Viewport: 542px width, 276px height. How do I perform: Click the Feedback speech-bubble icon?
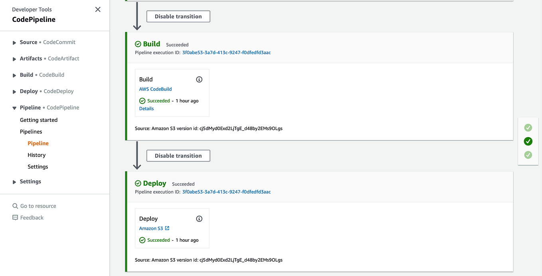tap(15, 217)
